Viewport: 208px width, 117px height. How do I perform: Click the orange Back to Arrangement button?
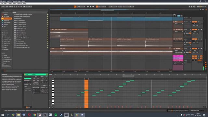(x=75, y=6)
